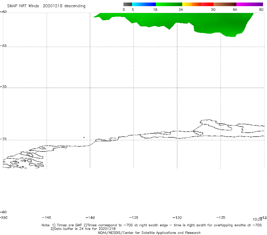This screenshot has height=235, width=267.
Task: Click the gray segment of the color bar
Action: coord(127,4)
